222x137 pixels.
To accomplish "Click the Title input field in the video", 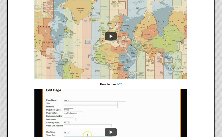I will [91, 103].
